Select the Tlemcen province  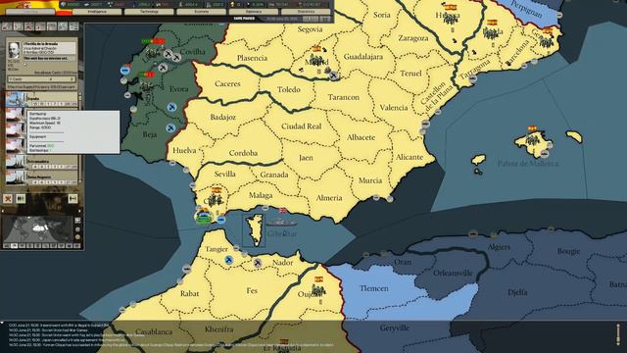click(373, 288)
